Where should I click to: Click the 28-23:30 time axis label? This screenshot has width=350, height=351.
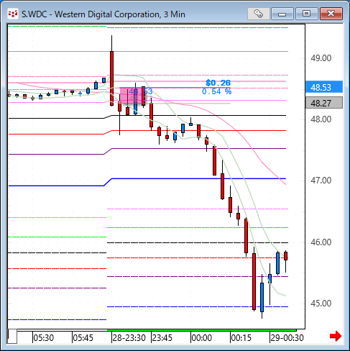[x=129, y=338]
